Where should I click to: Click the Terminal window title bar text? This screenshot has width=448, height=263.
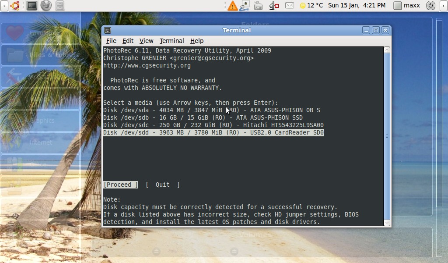[x=237, y=30]
